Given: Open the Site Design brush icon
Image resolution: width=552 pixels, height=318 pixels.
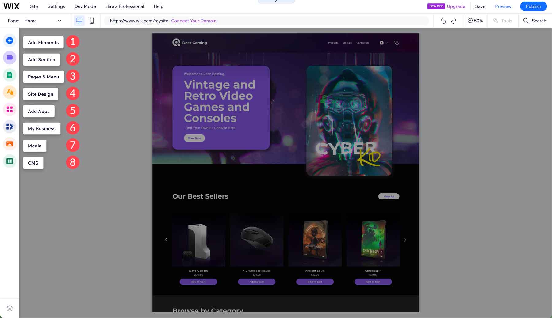Looking at the screenshot, I should 10,92.
